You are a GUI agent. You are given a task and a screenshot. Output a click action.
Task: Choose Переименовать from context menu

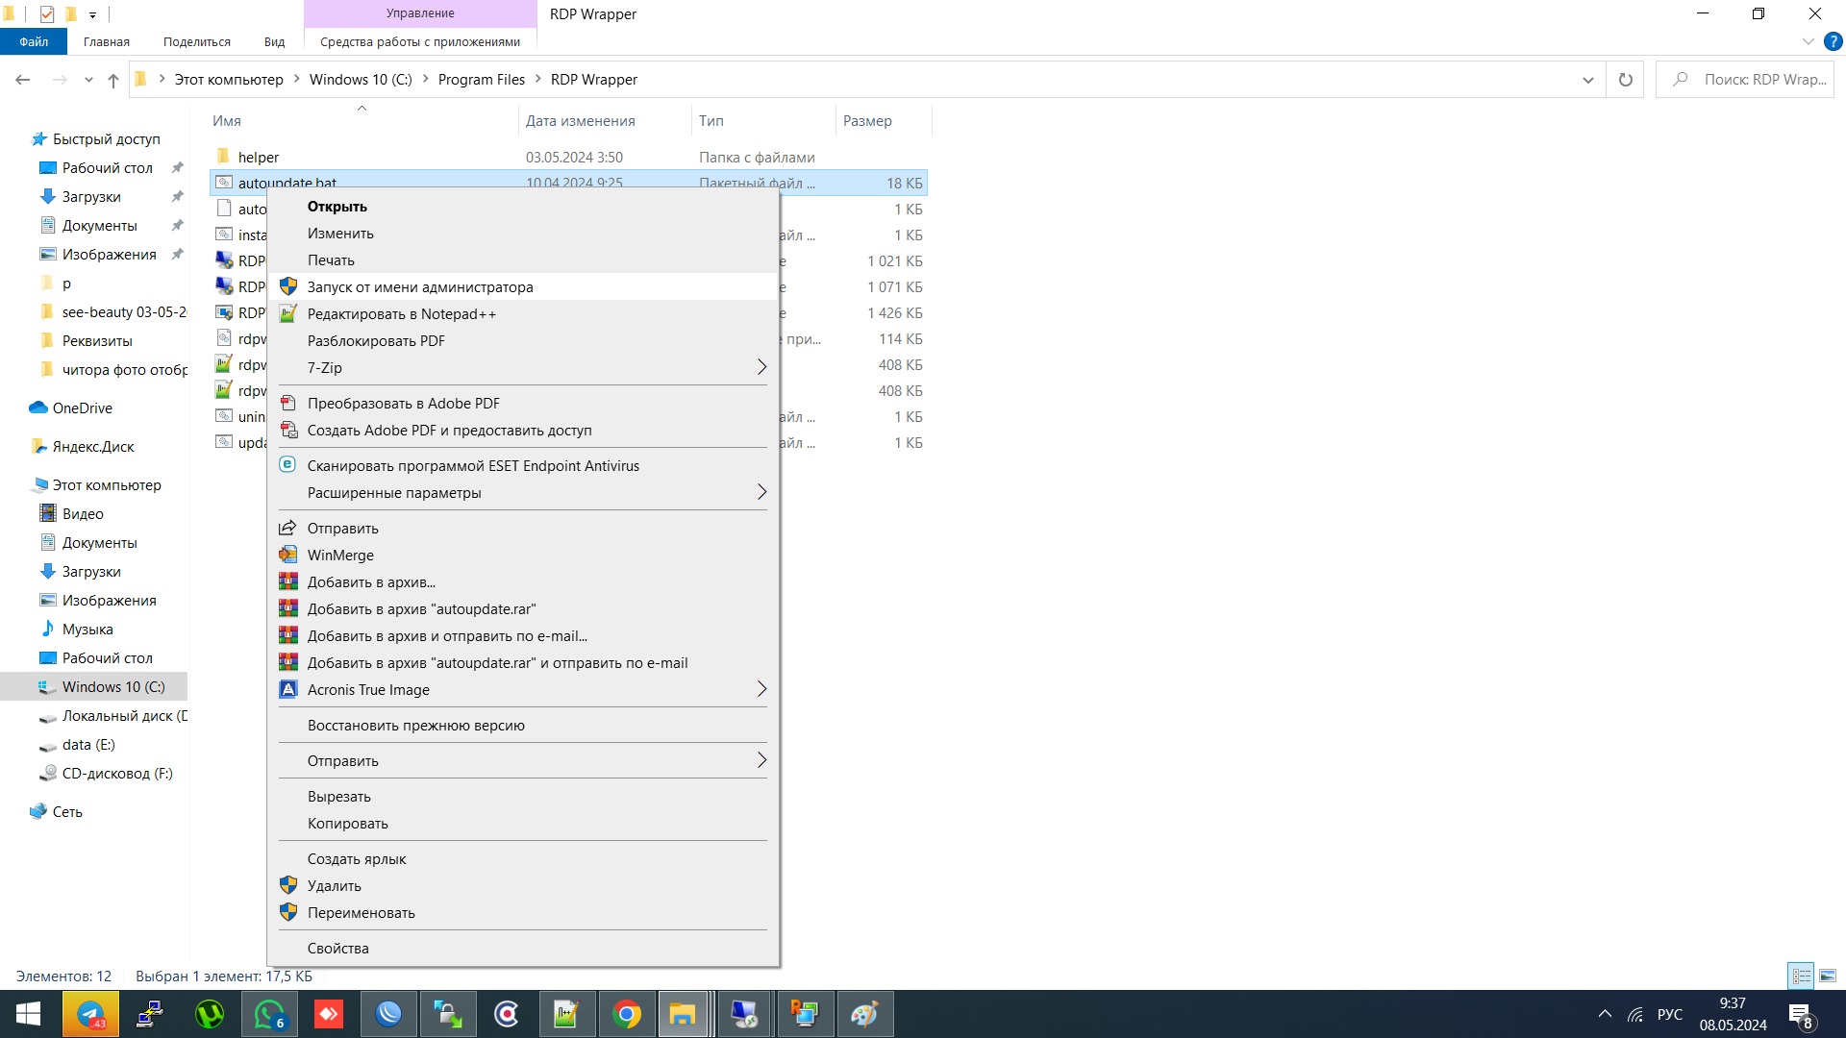pos(522,913)
